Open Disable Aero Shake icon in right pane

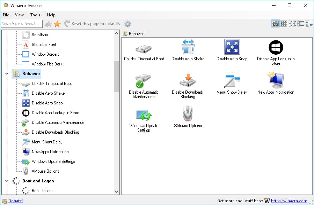[188, 47]
